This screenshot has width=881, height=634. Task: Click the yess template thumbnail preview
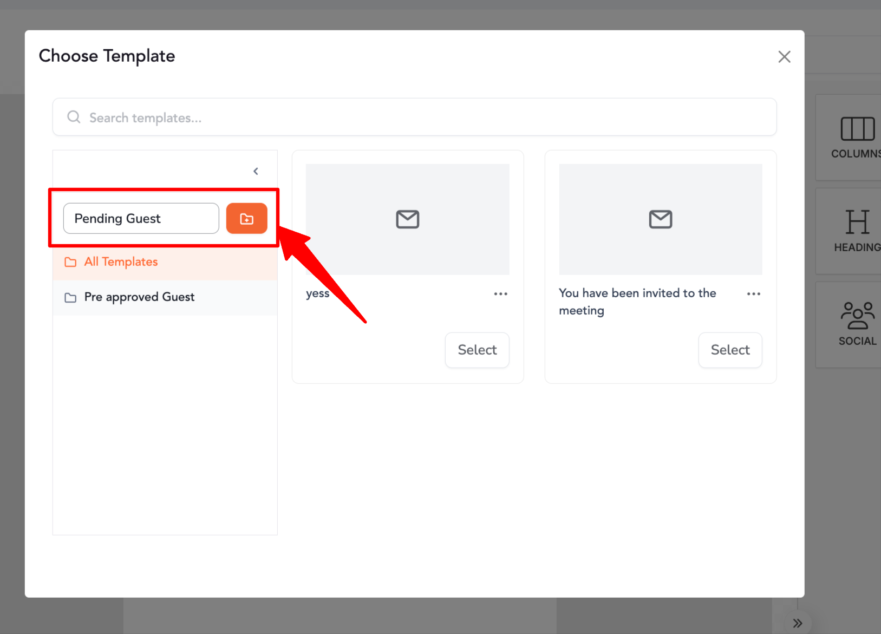[x=407, y=219]
